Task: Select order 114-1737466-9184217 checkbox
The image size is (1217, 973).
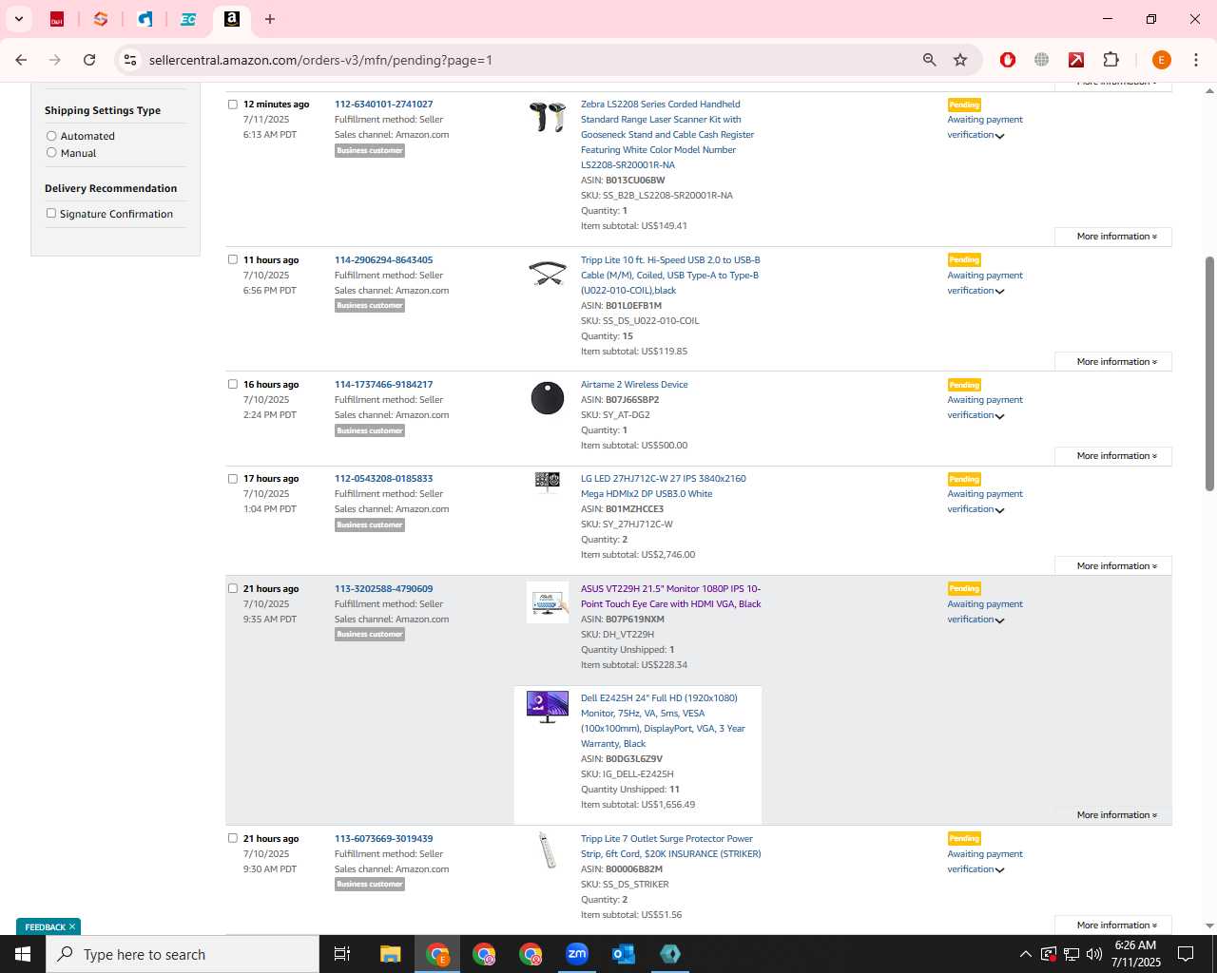Action: [x=232, y=384]
